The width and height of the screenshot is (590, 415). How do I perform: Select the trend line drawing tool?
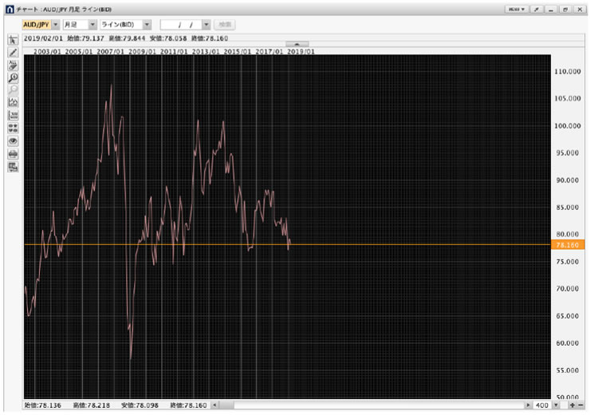click(x=13, y=53)
